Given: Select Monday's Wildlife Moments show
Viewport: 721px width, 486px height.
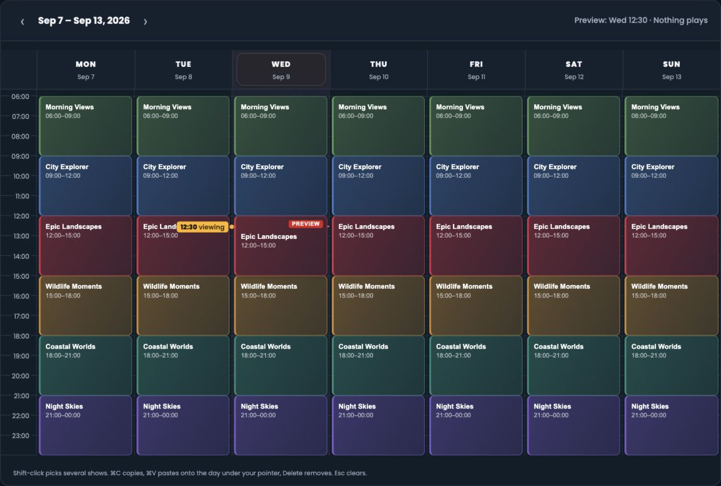Looking at the screenshot, I should 86,306.
